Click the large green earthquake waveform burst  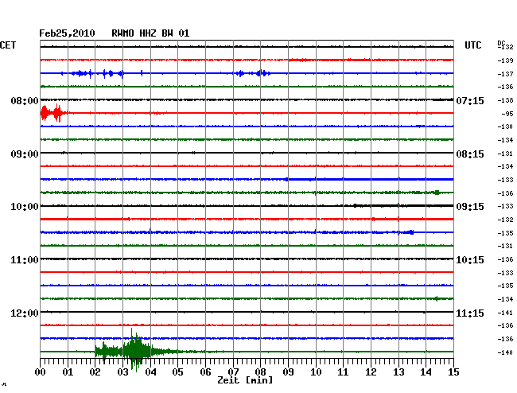135,350
